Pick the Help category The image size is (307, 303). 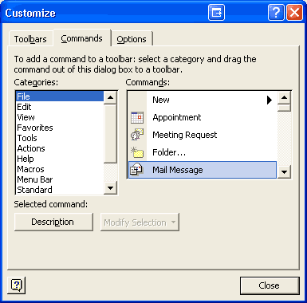point(60,159)
